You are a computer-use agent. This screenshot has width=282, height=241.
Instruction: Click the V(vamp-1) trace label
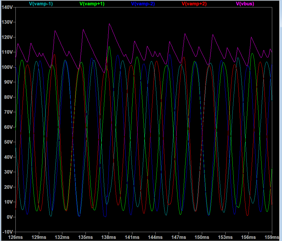pos(41,4)
